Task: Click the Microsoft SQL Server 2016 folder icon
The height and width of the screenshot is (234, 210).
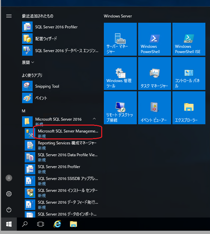Action: pyautogui.click(x=27, y=122)
